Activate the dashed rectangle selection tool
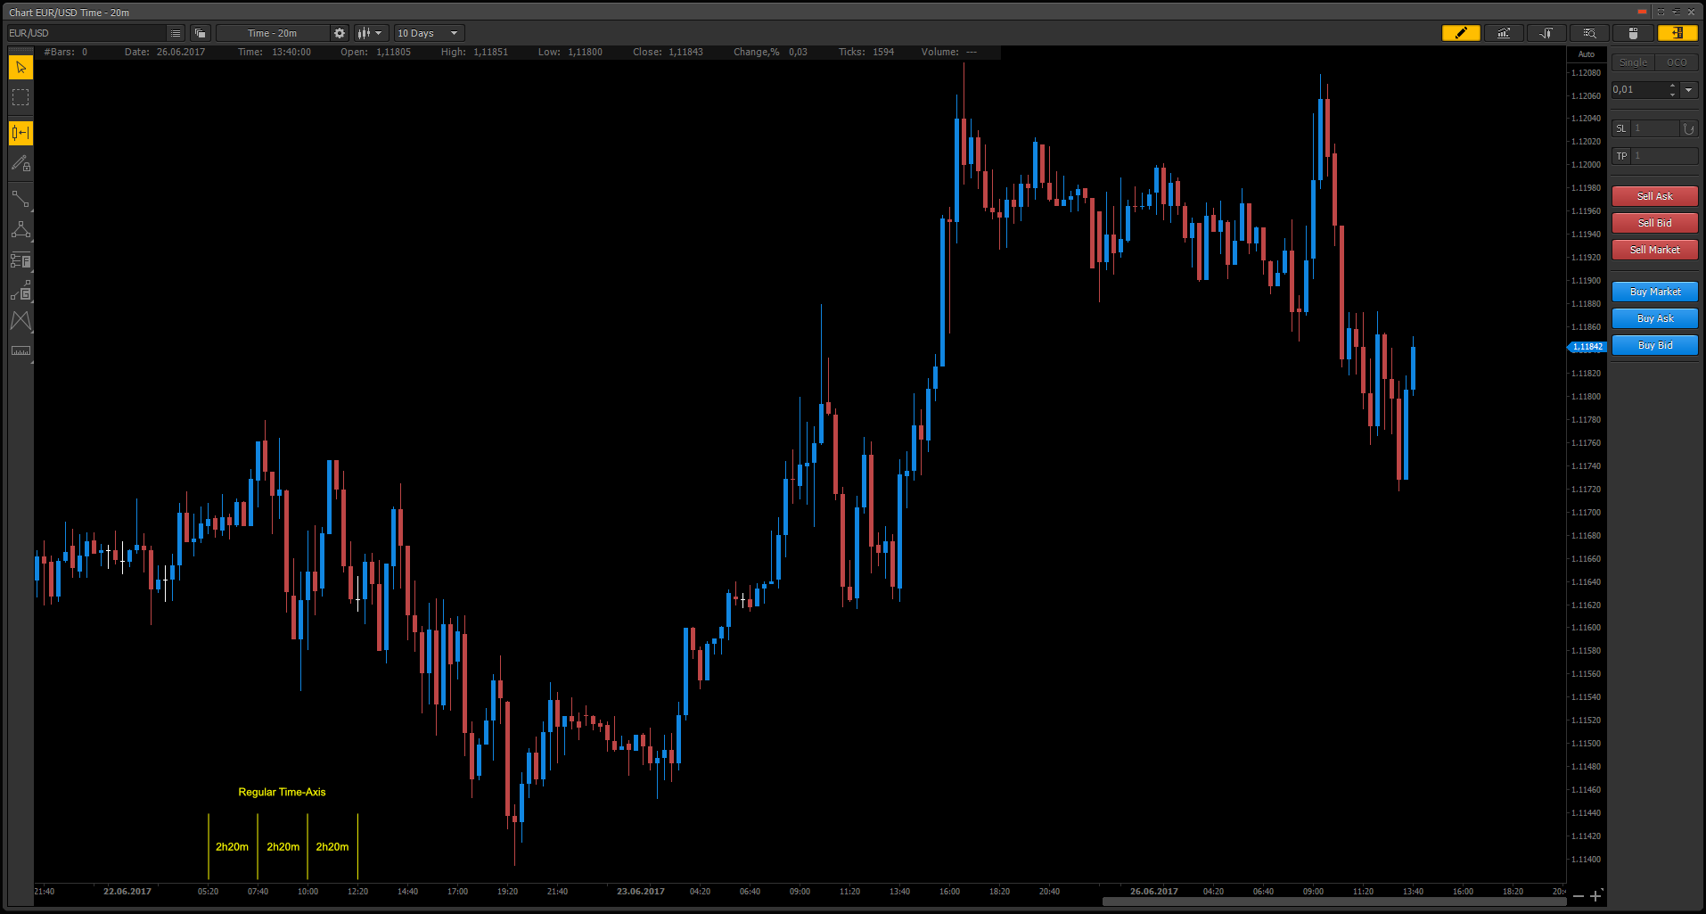This screenshot has width=1706, height=914. coord(21,97)
